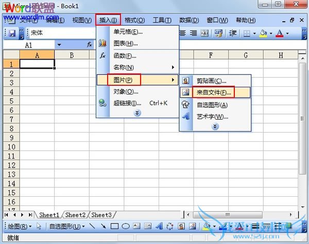The height and width of the screenshot is (244, 309).
Task: Choose 图表(H)... from the Insert menu
Action: click(138, 43)
